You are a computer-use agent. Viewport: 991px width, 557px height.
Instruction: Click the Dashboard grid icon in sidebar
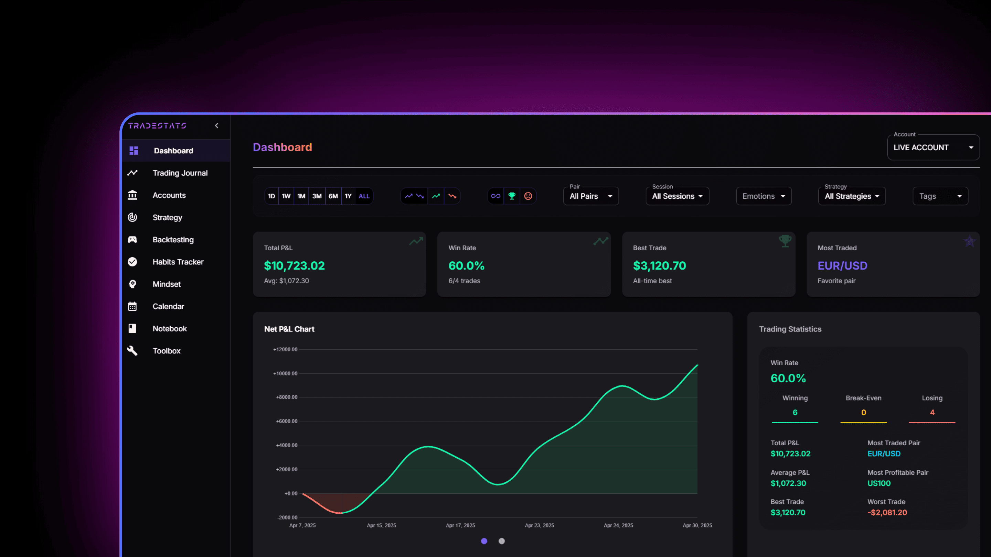tap(134, 151)
